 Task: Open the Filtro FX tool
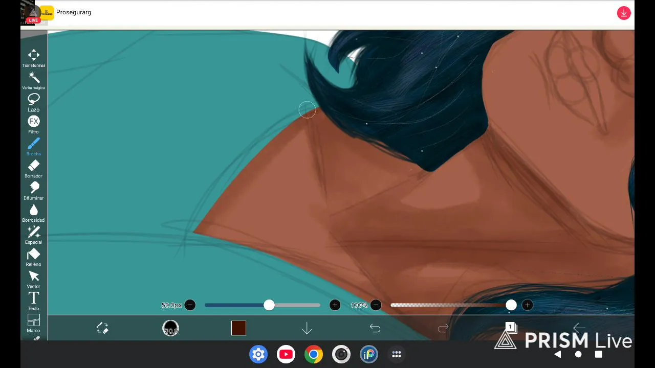34,124
